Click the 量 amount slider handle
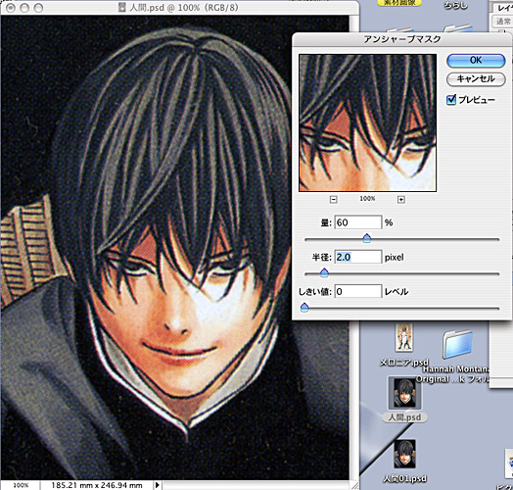The height and width of the screenshot is (490, 513). (367, 238)
